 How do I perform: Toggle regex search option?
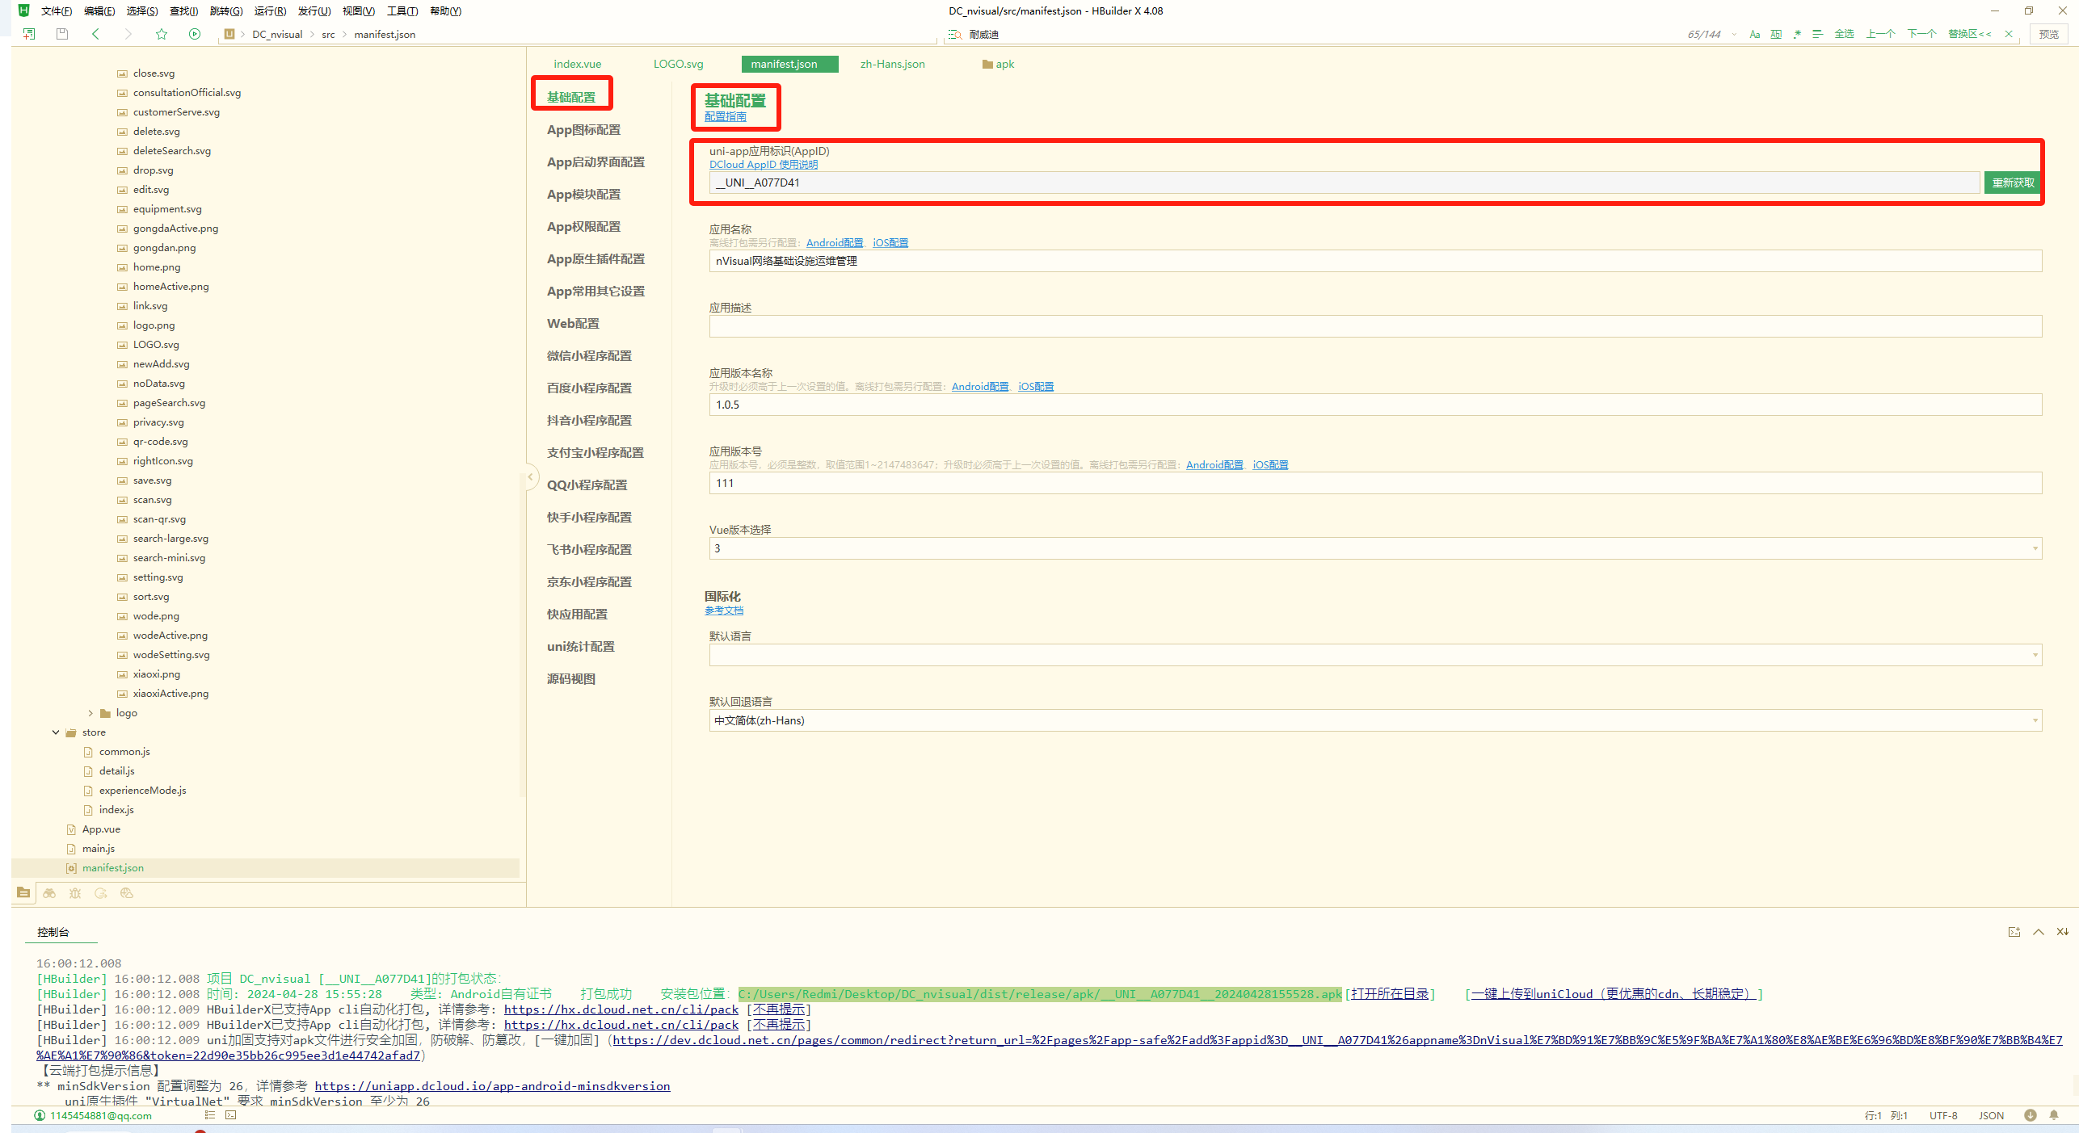(x=1797, y=34)
